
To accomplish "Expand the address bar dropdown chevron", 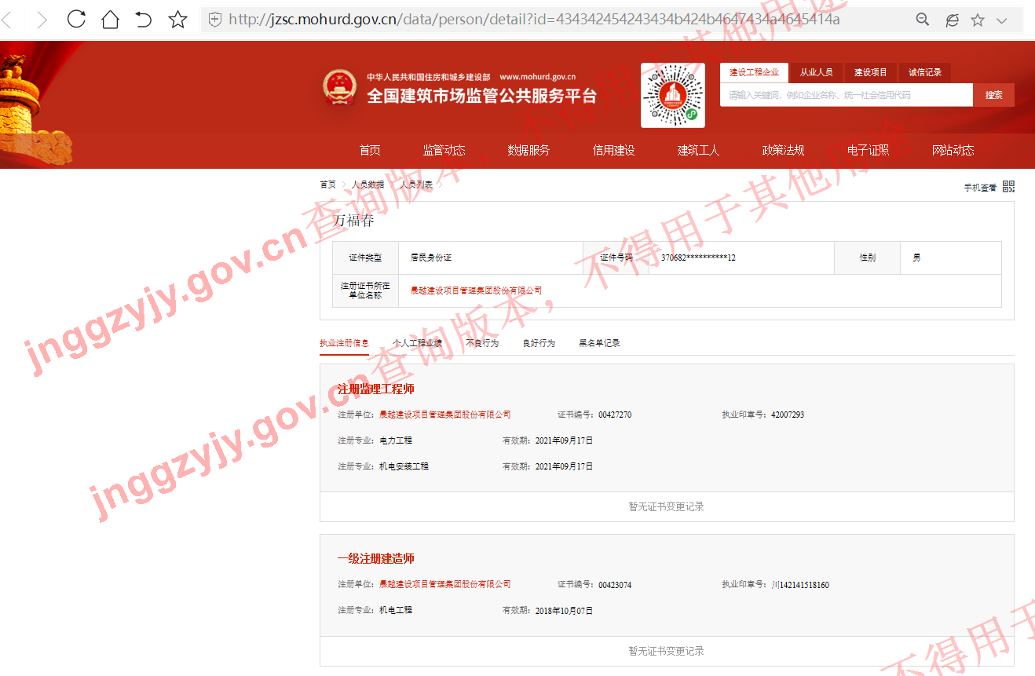I will (1002, 20).
